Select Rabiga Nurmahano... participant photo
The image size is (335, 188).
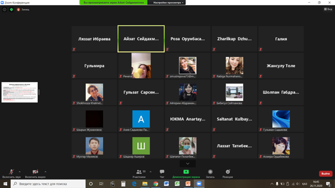coord(234,65)
